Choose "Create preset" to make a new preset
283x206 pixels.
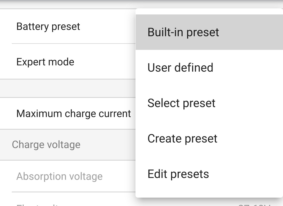[182, 138]
